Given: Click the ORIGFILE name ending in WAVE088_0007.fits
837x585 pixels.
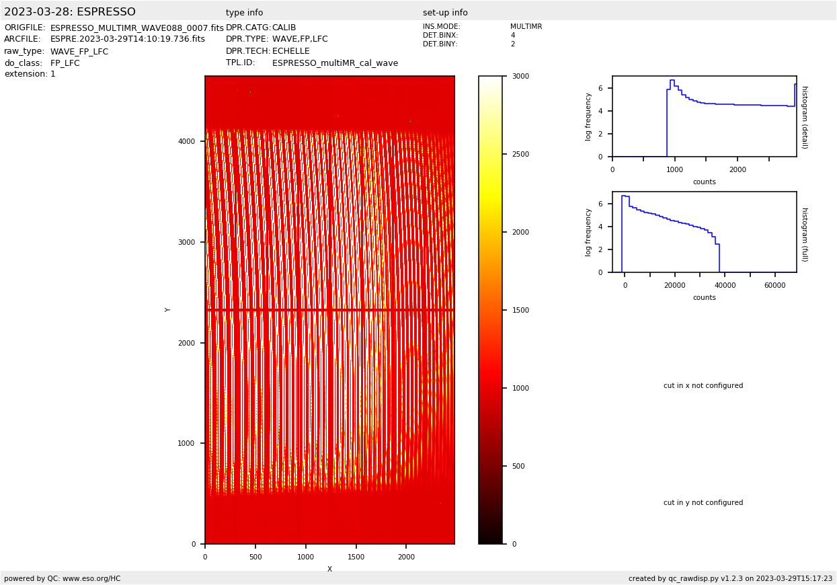Looking at the screenshot, I should click(136, 28).
